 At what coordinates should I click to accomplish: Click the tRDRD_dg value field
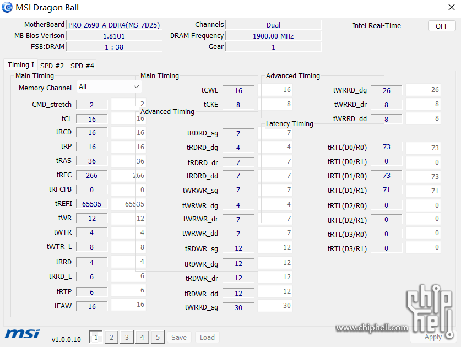pyautogui.click(x=238, y=148)
